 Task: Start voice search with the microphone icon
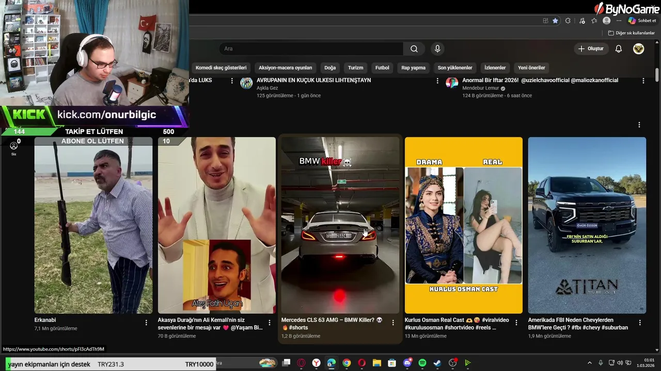(437, 49)
